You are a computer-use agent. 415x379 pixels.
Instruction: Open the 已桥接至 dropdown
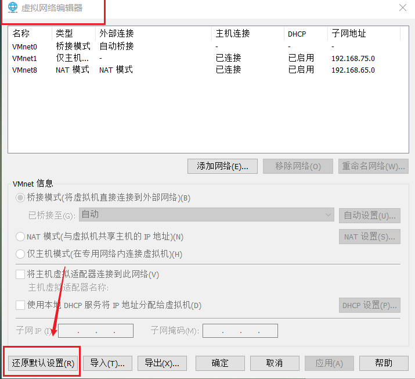(207, 214)
